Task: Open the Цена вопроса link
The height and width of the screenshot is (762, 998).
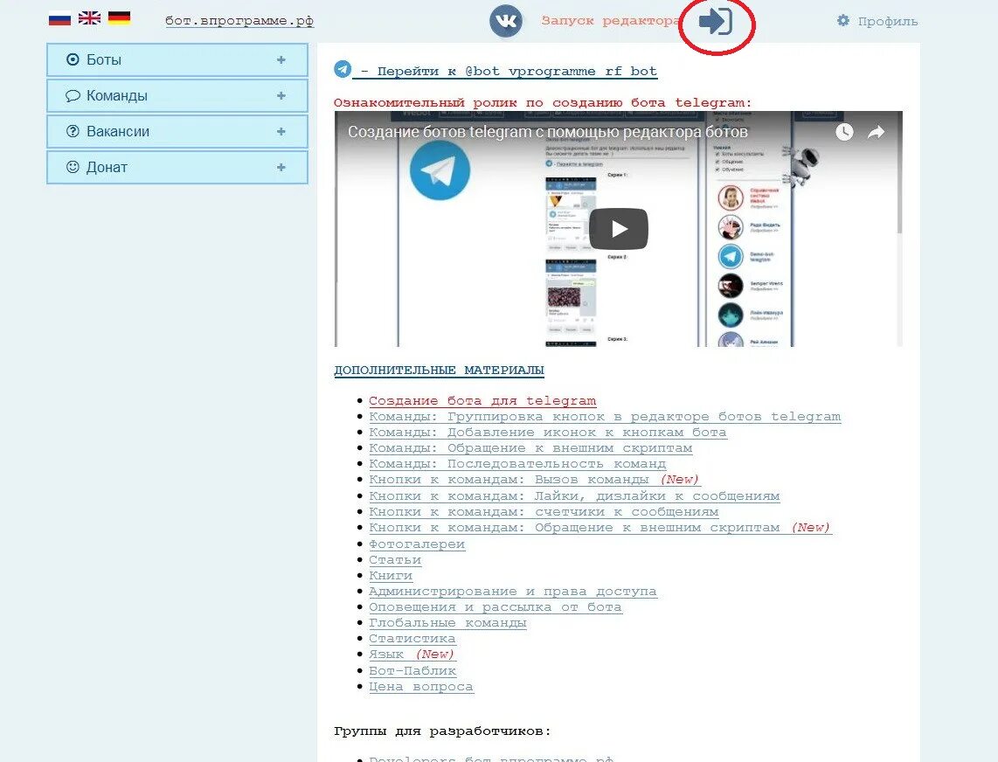Action: [421, 687]
